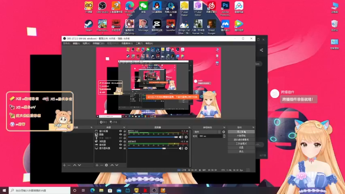Toggle visibility of the image source
345x194 pixels.
point(120,135)
